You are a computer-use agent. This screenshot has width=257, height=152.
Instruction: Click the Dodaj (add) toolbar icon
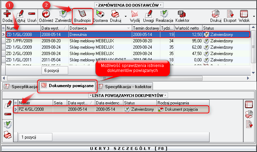(7, 15)
